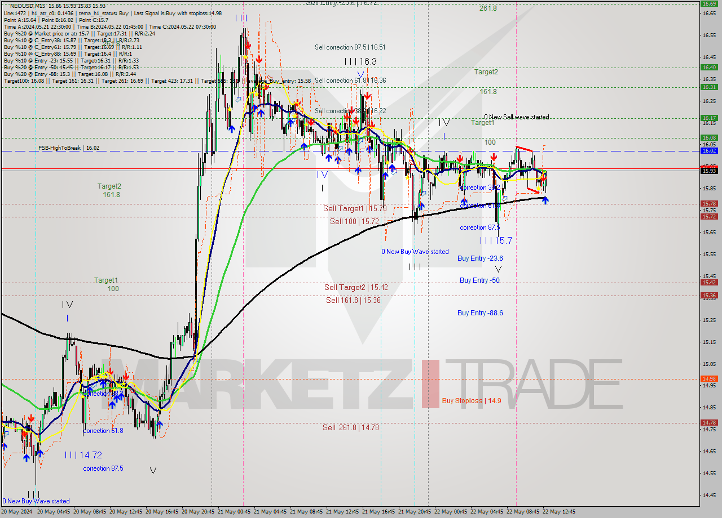Viewport: 722px width, 518px height.
Task: Select the 'Sell Target2 | 15.42' label
Action: click(356, 287)
